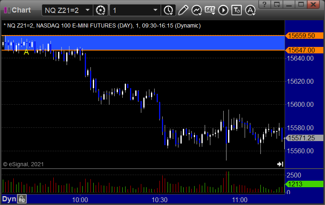Click the 15620.00 price axis label
This screenshot has height=205, width=325.
pyautogui.click(x=300, y=81)
